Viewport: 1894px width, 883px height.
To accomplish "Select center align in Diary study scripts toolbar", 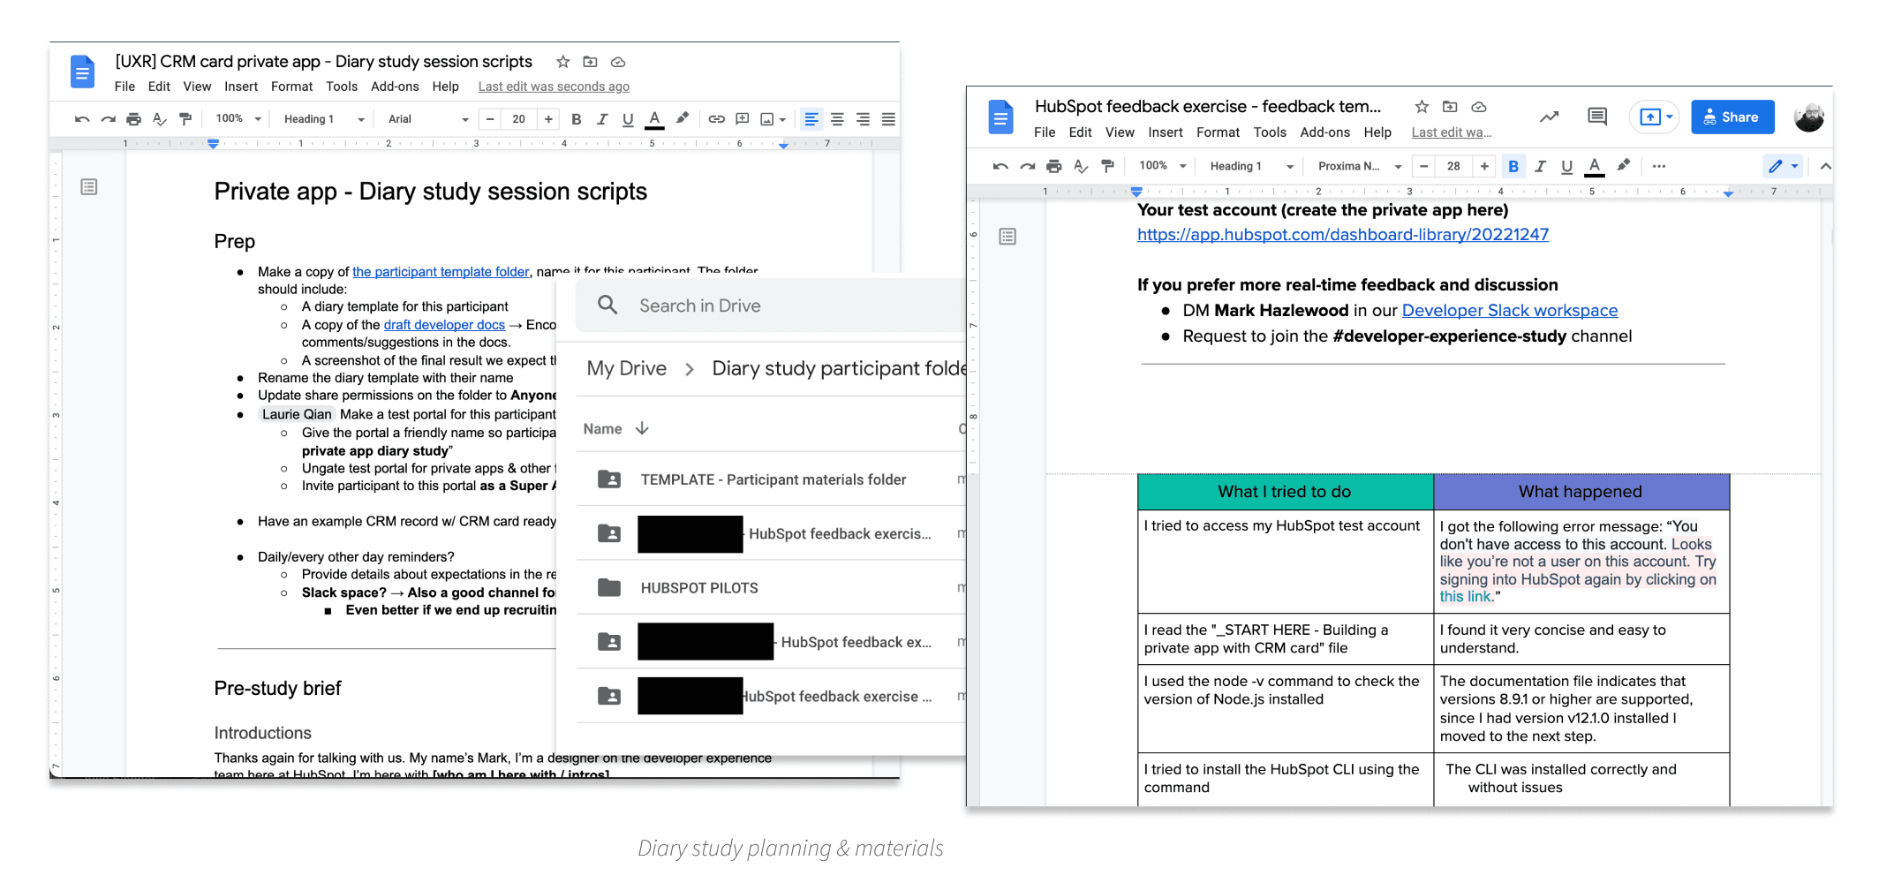I will pyautogui.click(x=837, y=119).
